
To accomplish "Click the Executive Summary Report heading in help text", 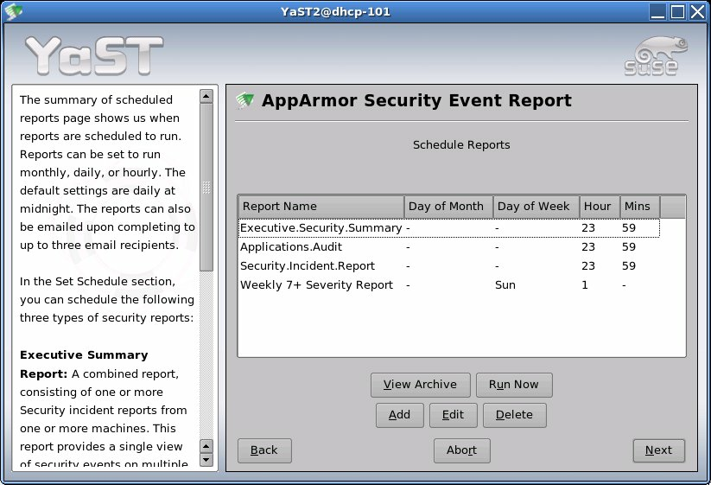I will 84,364.
